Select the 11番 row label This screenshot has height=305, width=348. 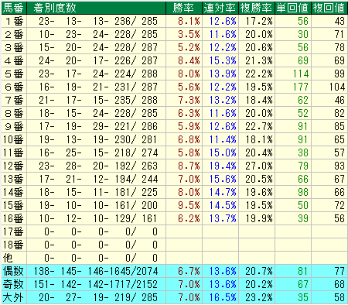(x=13, y=152)
